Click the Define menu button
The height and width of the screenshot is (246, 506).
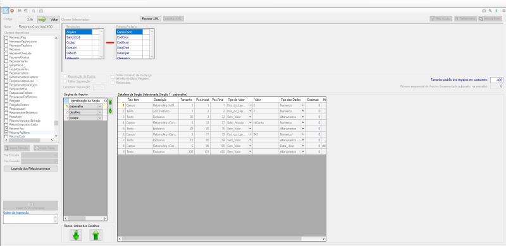(x=466, y=19)
